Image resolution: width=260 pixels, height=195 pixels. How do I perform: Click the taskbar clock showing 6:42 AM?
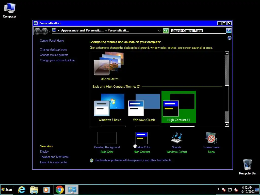point(247,189)
